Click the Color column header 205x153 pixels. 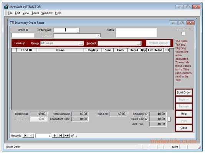(121, 50)
